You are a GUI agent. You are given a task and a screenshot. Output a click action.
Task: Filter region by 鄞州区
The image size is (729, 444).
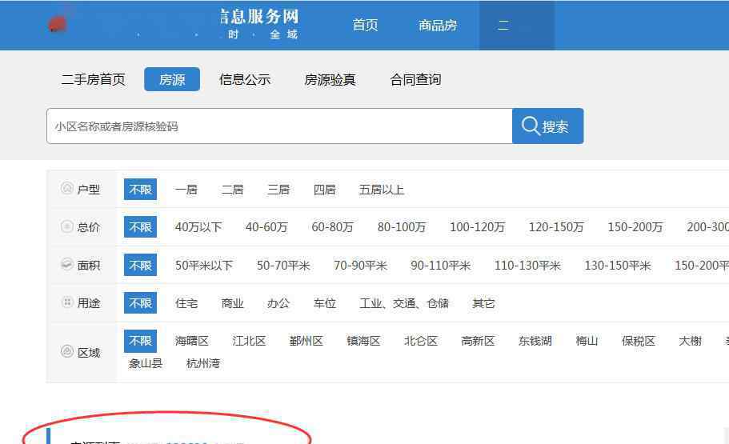click(306, 341)
